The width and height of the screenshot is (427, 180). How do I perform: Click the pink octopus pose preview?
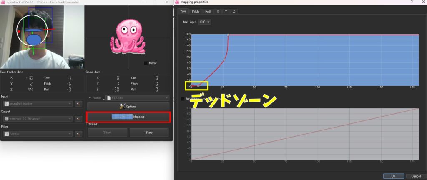tap(127, 37)
